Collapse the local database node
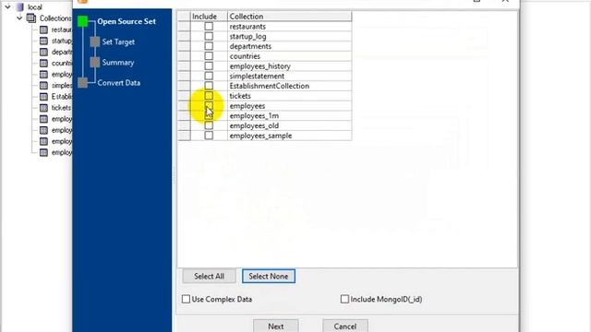The image size is (591, 332). tap(7, 6)
